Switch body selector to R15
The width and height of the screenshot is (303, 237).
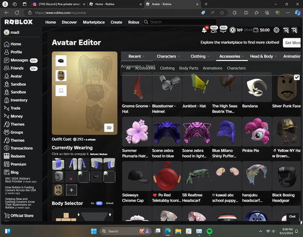[x=99, y=203]
